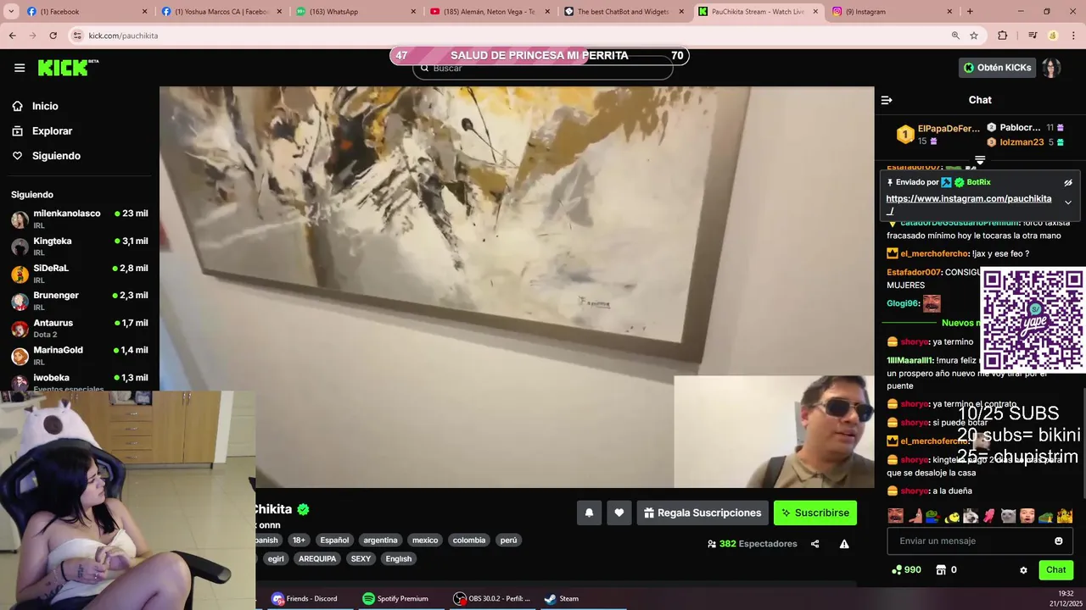
Task: Click the green Suscribirse button
Action: tap(815, 513)
